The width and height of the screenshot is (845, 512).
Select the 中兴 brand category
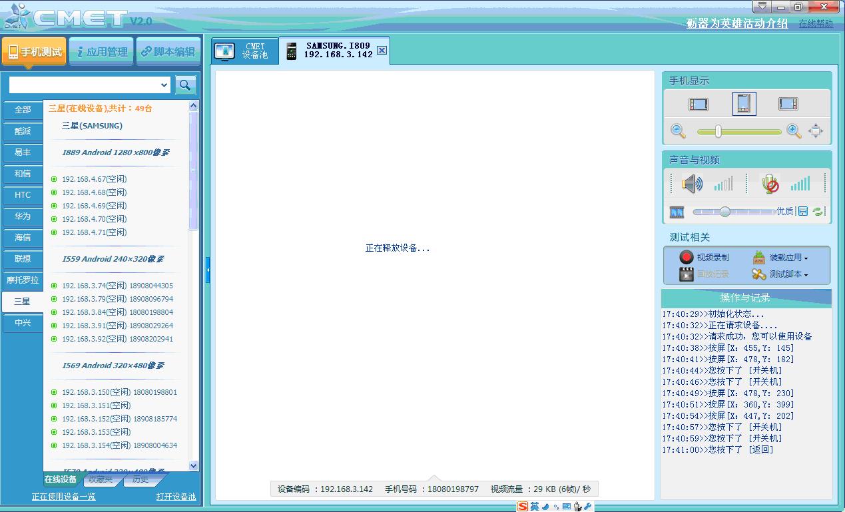[23, 322]
